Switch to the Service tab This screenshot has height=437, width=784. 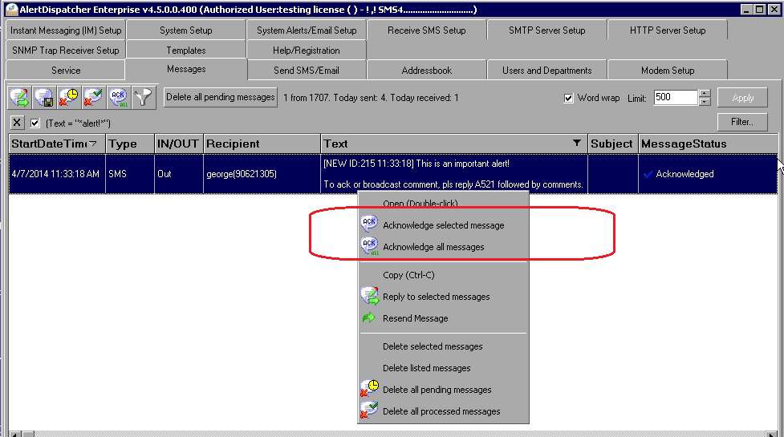click(66, 71)
